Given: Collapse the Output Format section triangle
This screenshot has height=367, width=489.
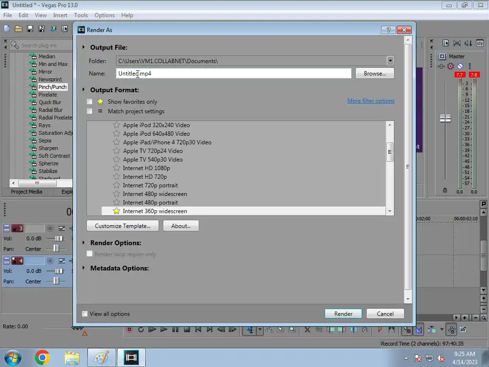Looking at the screenshot, I should coord(84,89).
